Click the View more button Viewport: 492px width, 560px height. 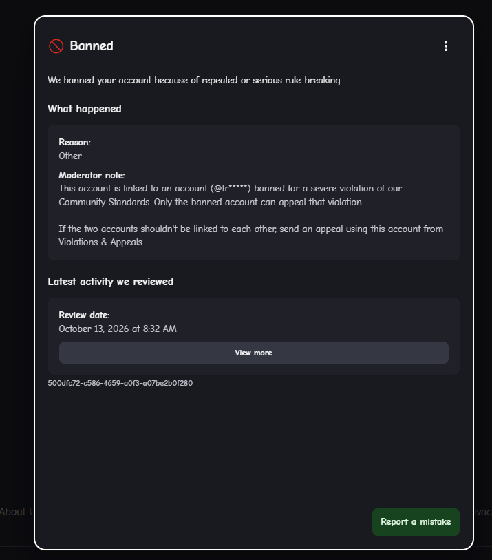coord(254,353)
